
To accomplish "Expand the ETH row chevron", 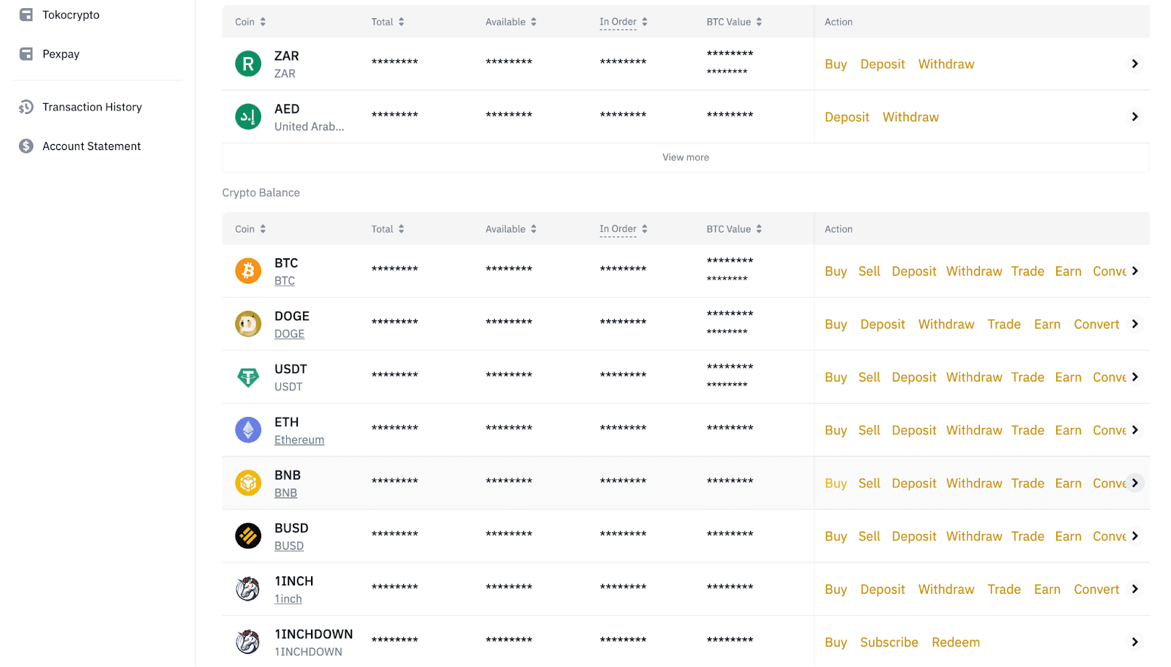I will (1134, 430).
